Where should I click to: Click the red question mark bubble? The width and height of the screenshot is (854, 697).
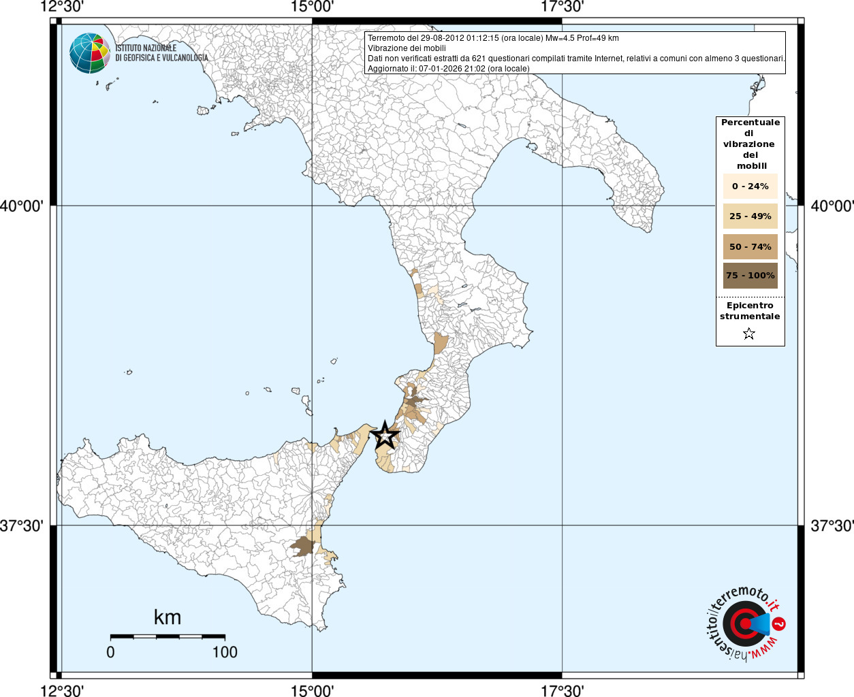tap(779, 623)
